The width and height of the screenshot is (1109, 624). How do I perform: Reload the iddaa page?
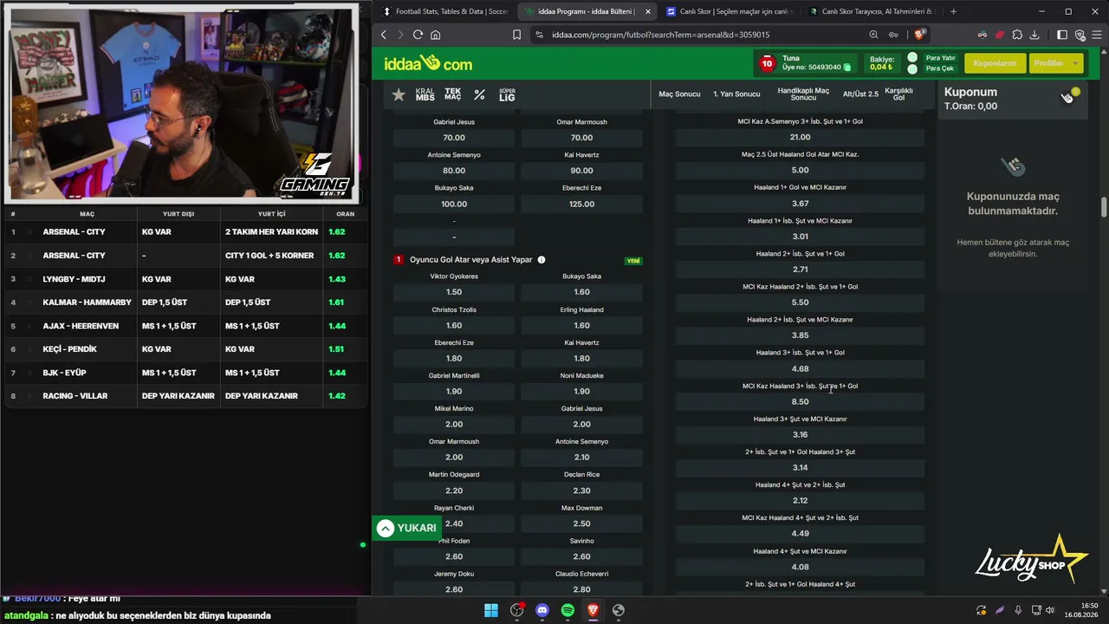[x=418, y=35]
